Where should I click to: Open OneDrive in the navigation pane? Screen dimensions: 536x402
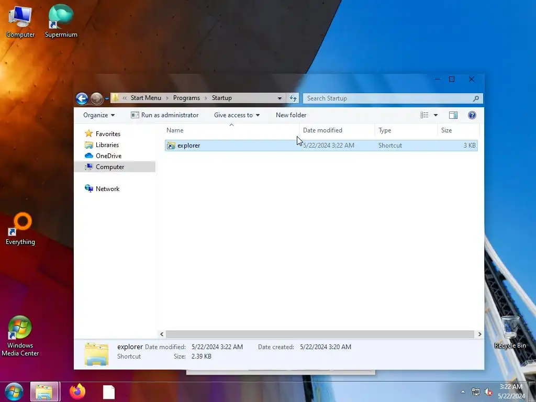108,156
